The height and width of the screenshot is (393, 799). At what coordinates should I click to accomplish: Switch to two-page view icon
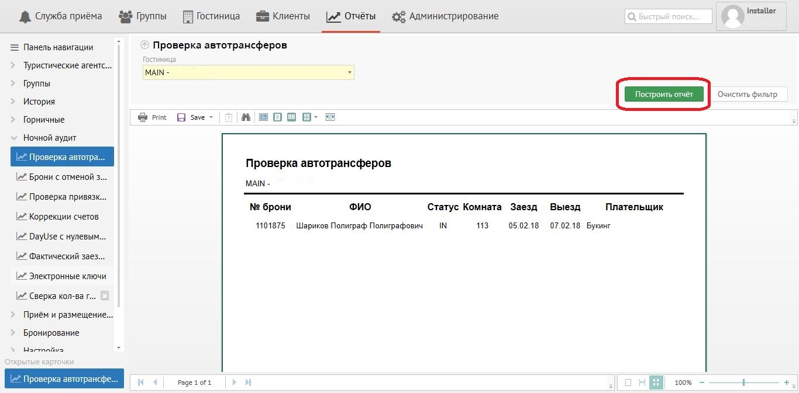(x=291, y=117)
